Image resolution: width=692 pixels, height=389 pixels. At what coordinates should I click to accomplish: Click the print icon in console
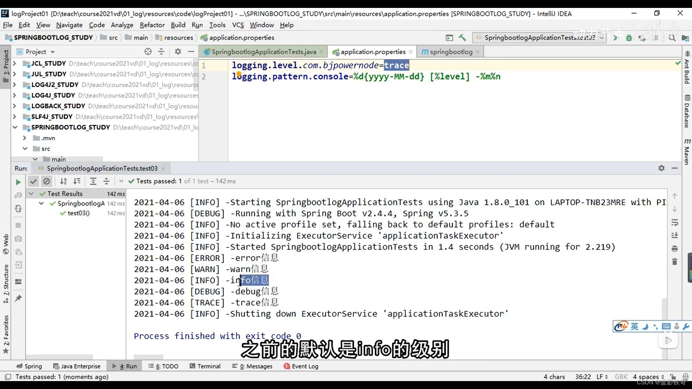click(675, 249)
